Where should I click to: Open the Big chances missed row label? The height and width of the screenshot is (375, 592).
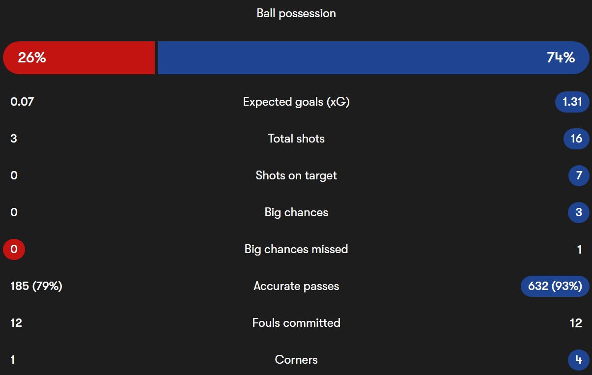coord(296,249)
